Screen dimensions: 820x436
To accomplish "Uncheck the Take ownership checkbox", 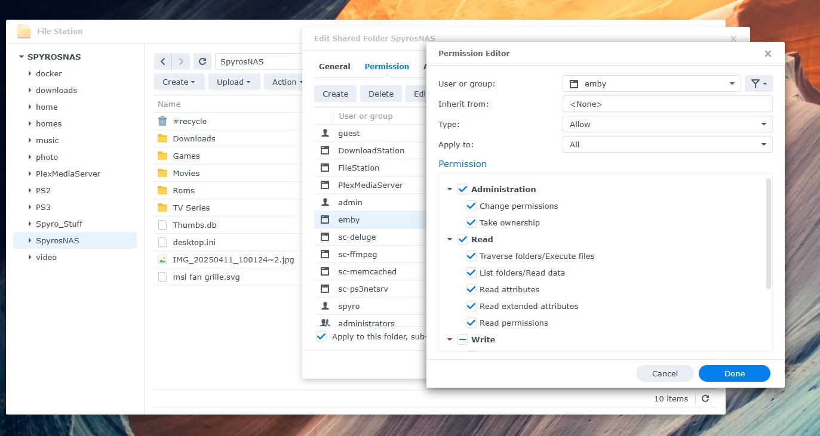I will coord(471,222).
